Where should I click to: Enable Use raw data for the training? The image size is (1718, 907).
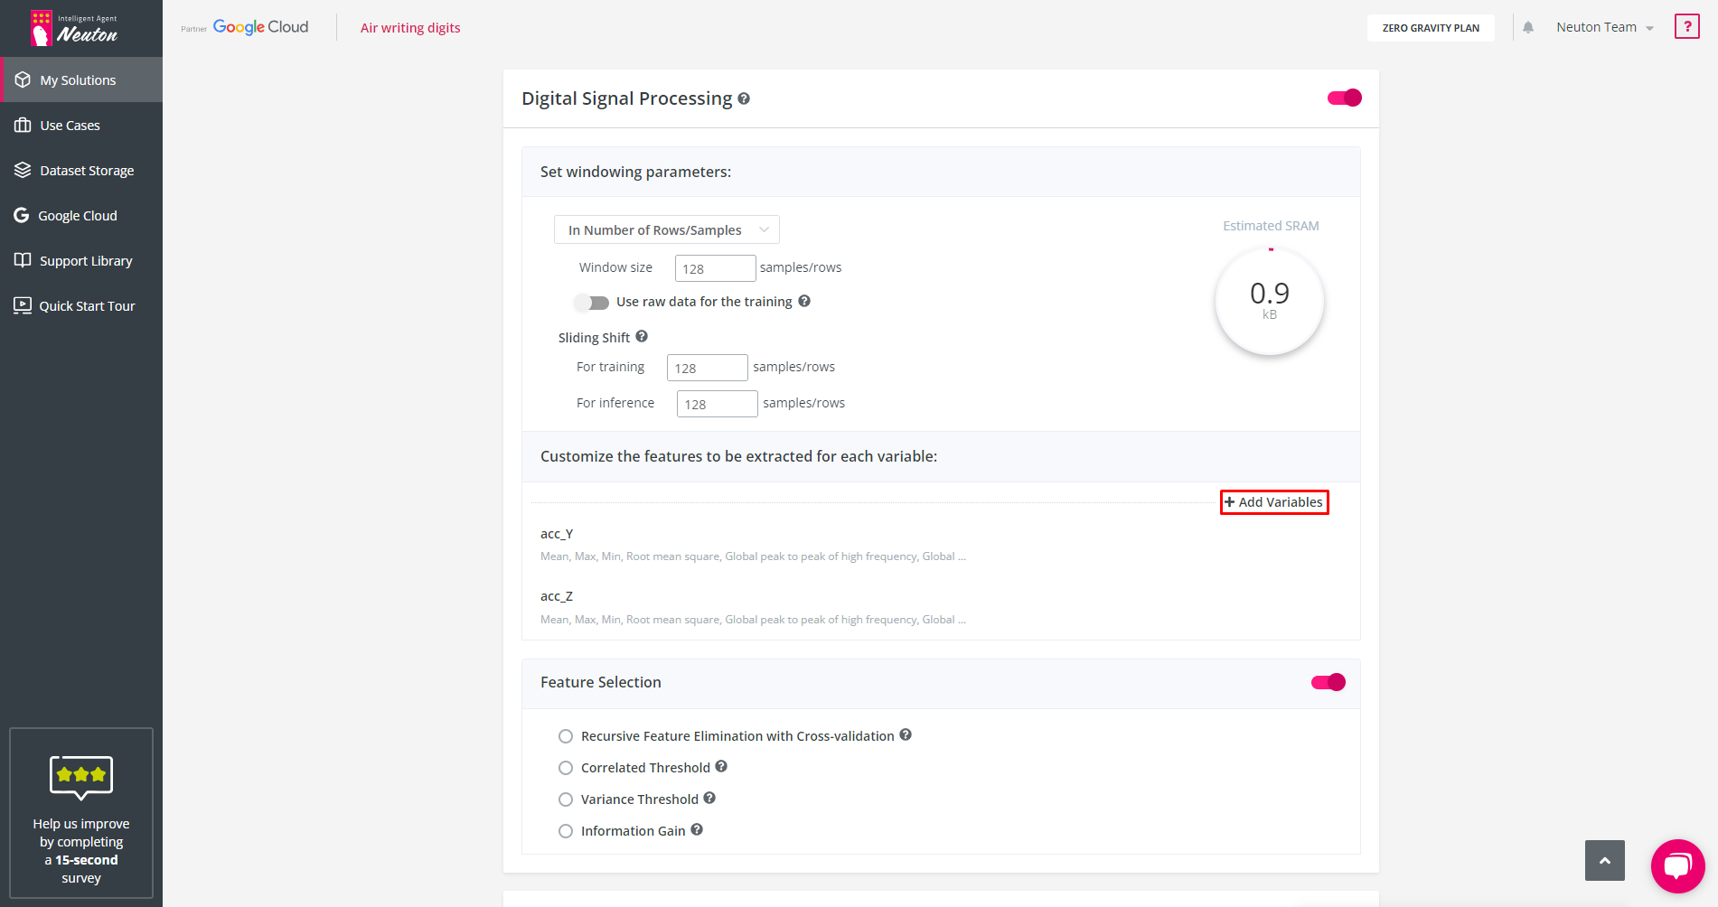(x=592, y=303)
